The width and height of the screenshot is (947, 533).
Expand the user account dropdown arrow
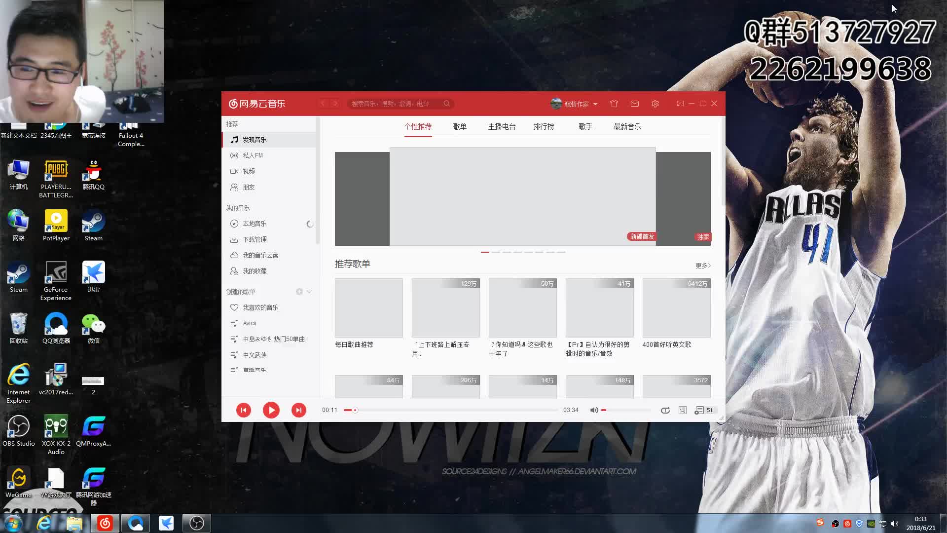(x=595, y=104)
